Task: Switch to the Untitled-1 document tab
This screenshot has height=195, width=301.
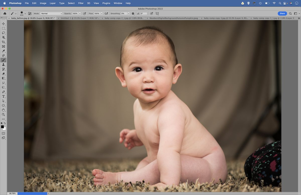Action: click(x=80, y=18)
